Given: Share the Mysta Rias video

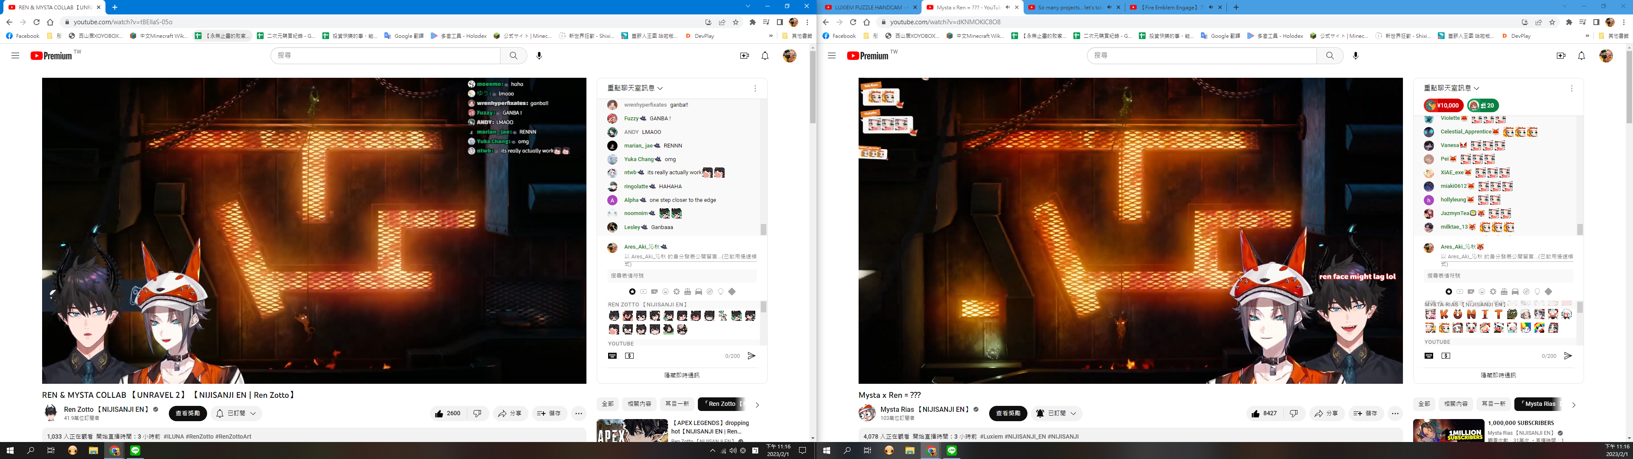Looking at the screenshot, I should point(1327,414).
